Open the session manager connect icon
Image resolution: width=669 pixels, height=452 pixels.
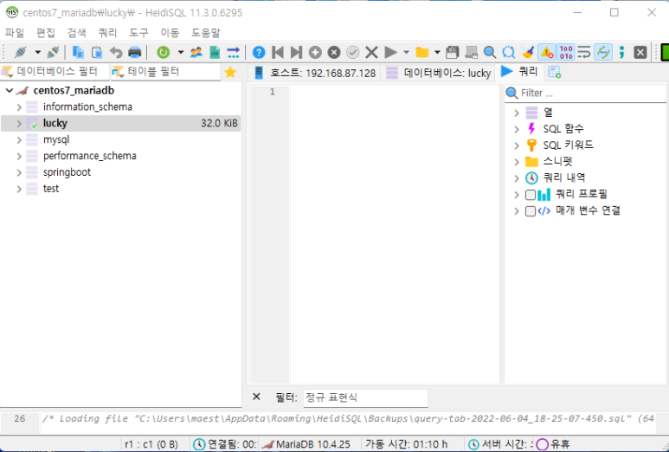20,53
